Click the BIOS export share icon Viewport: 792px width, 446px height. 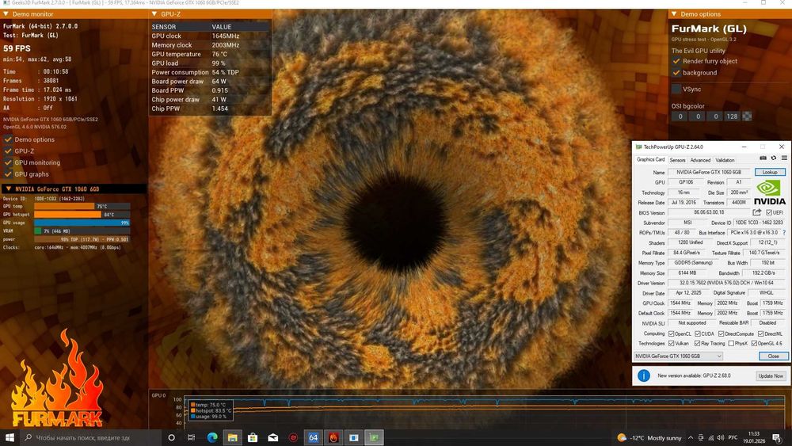coord(756,212)
